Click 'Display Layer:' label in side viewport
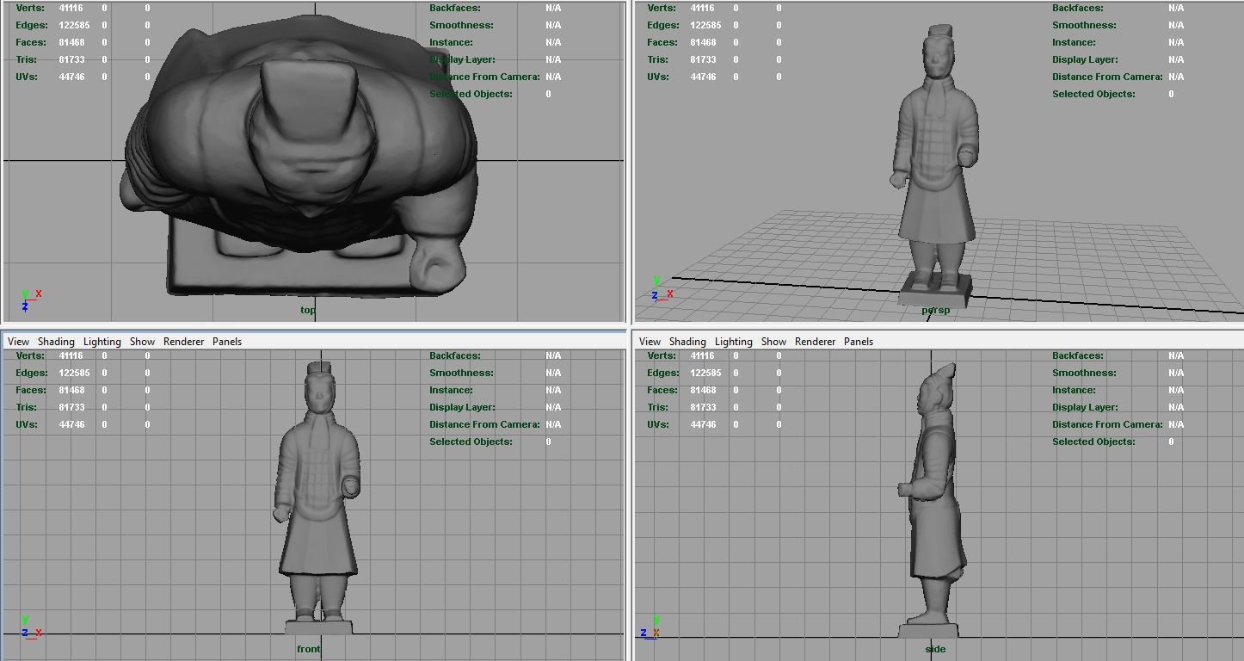This screenshot has height=661, width=1244. [1085, 407]
